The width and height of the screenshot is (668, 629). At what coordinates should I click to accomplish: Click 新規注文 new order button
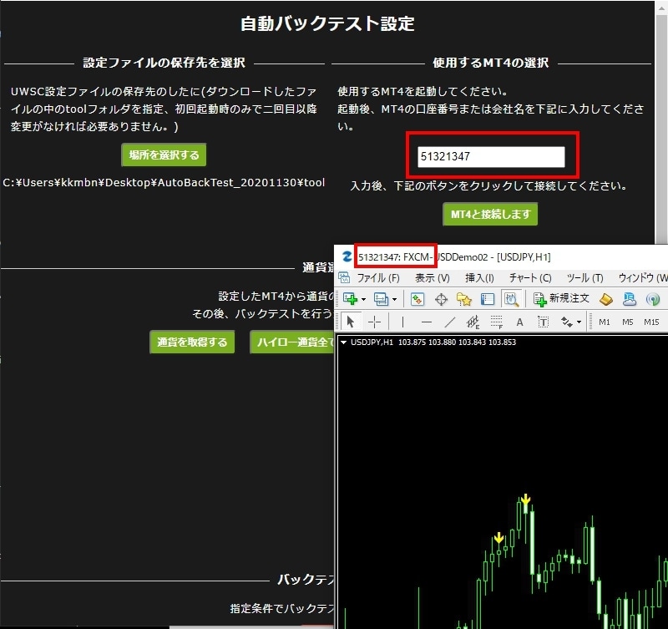[x=561, y=299]
